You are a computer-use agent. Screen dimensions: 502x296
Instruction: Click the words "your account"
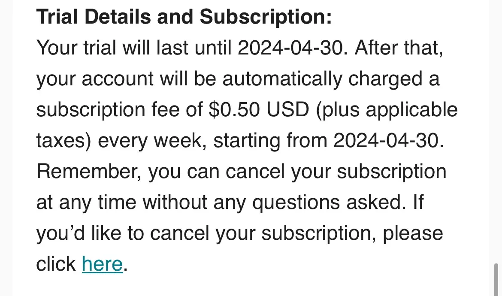coord(95,79)
